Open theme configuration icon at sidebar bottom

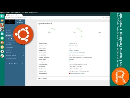point(12,64)
